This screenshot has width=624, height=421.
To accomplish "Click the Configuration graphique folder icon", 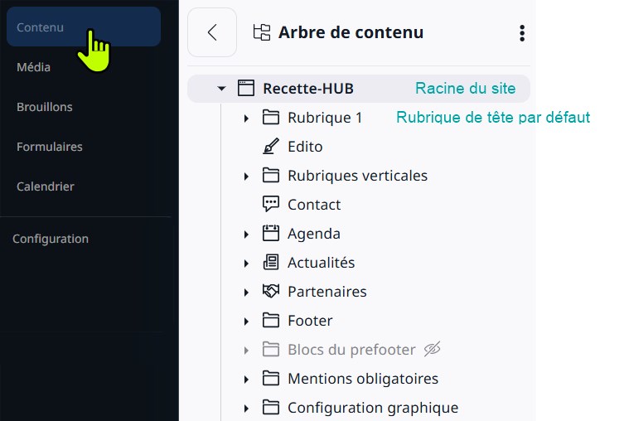I will pyautogui.click(x=271, y=408).
